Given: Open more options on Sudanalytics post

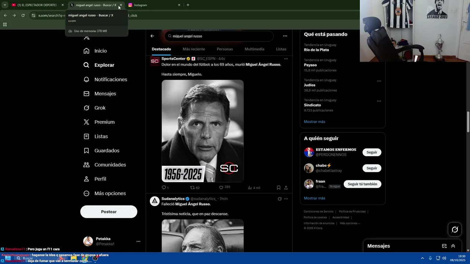Looking at the screenshot, I should pyautogui.click(x=286, y=199).
